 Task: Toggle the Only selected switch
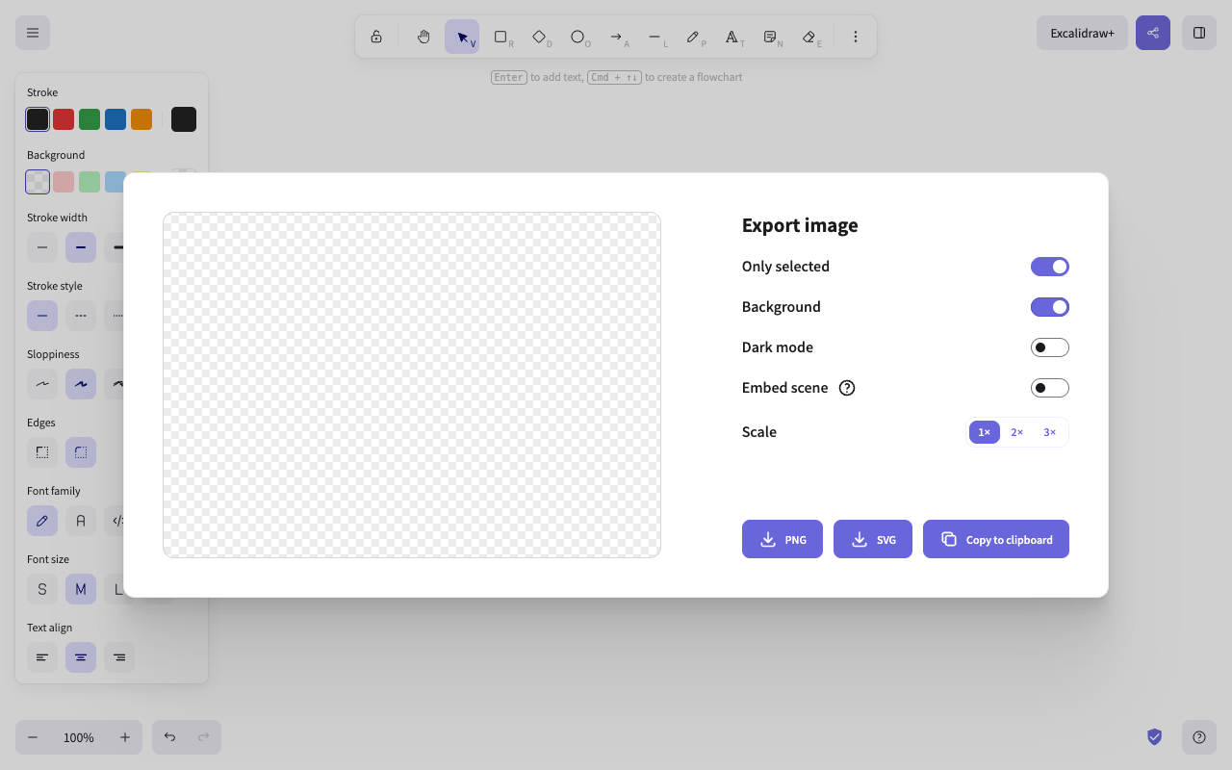tap(1050, 267)
